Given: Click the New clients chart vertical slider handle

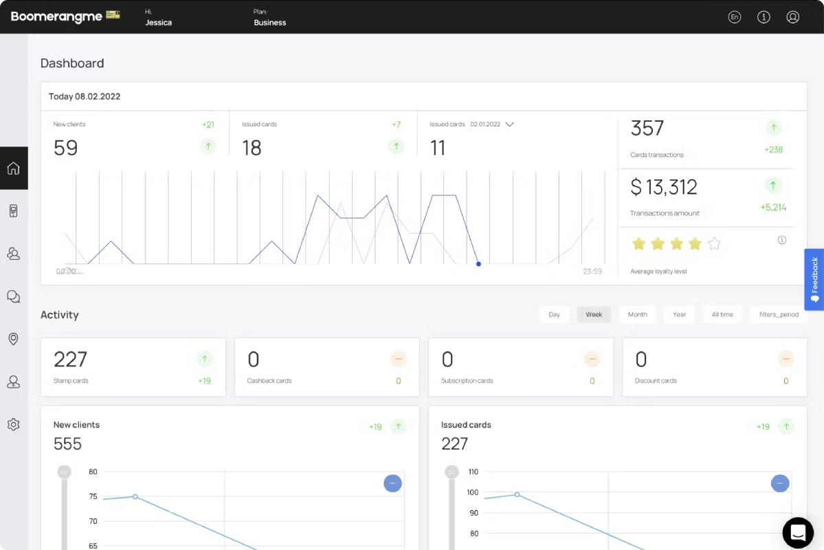Looking at the screenshot, I should click(x=64, y=472).
